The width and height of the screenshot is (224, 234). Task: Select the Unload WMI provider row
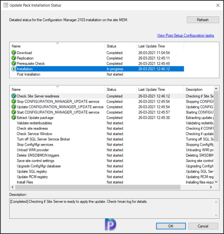pos(112,150)
